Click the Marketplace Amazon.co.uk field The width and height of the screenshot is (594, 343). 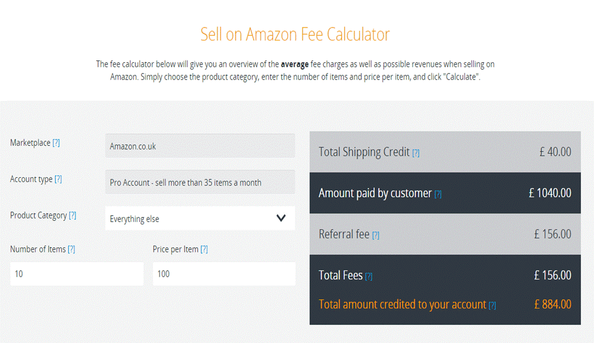click(200, 146)
